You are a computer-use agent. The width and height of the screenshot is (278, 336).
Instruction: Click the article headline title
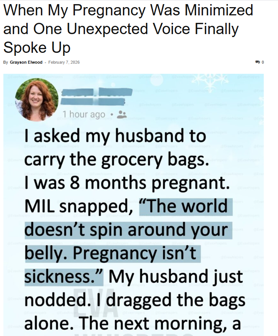(128, 29)
